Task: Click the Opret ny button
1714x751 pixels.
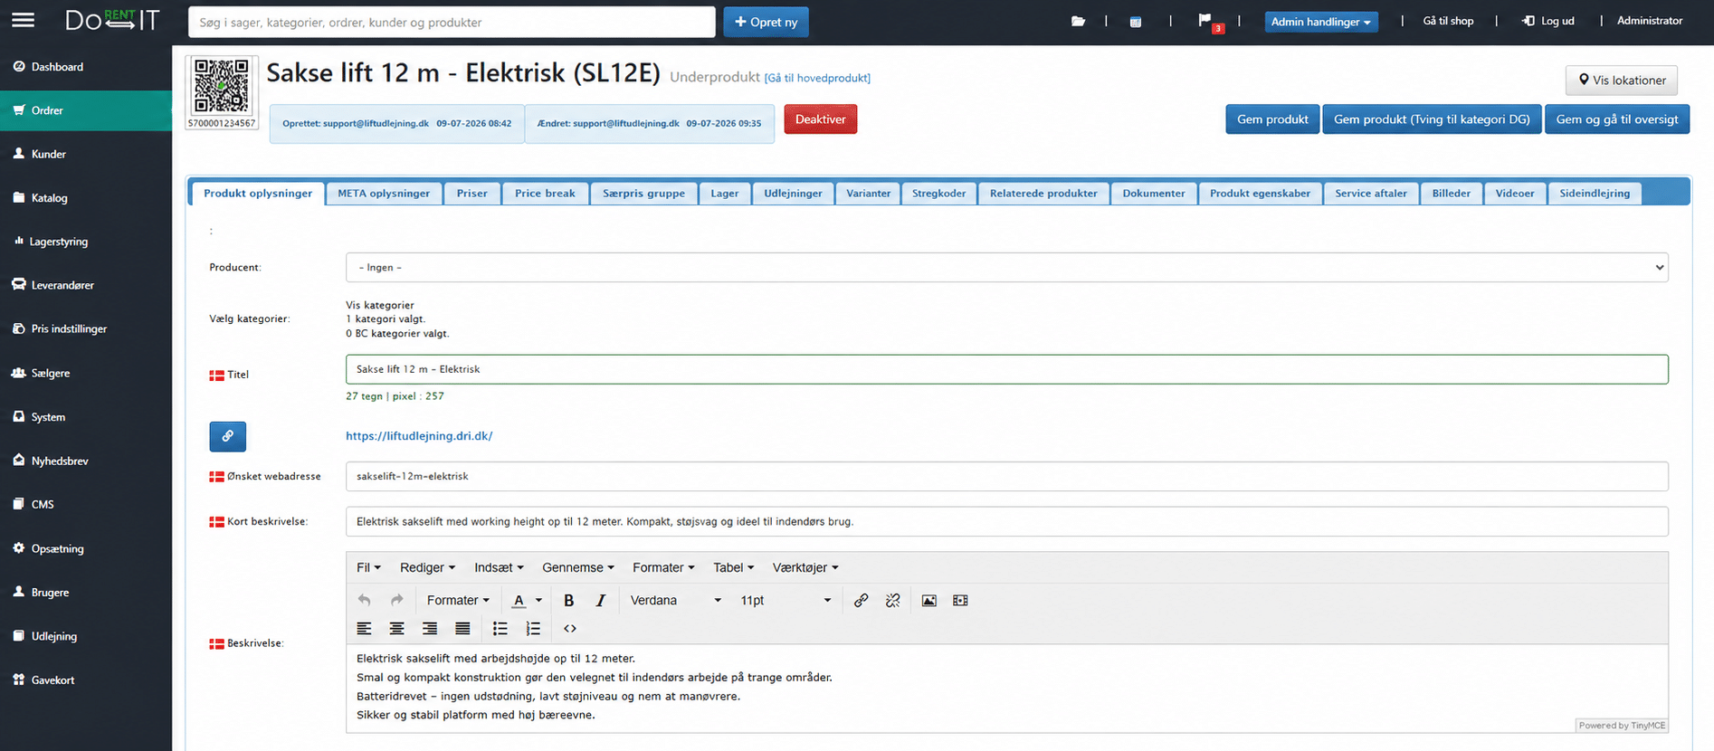Action: point(766,22)
